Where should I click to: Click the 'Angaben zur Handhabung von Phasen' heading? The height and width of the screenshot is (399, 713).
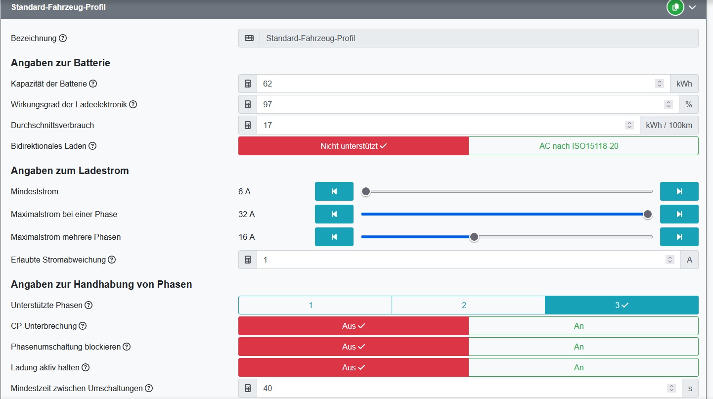[101, 284]
